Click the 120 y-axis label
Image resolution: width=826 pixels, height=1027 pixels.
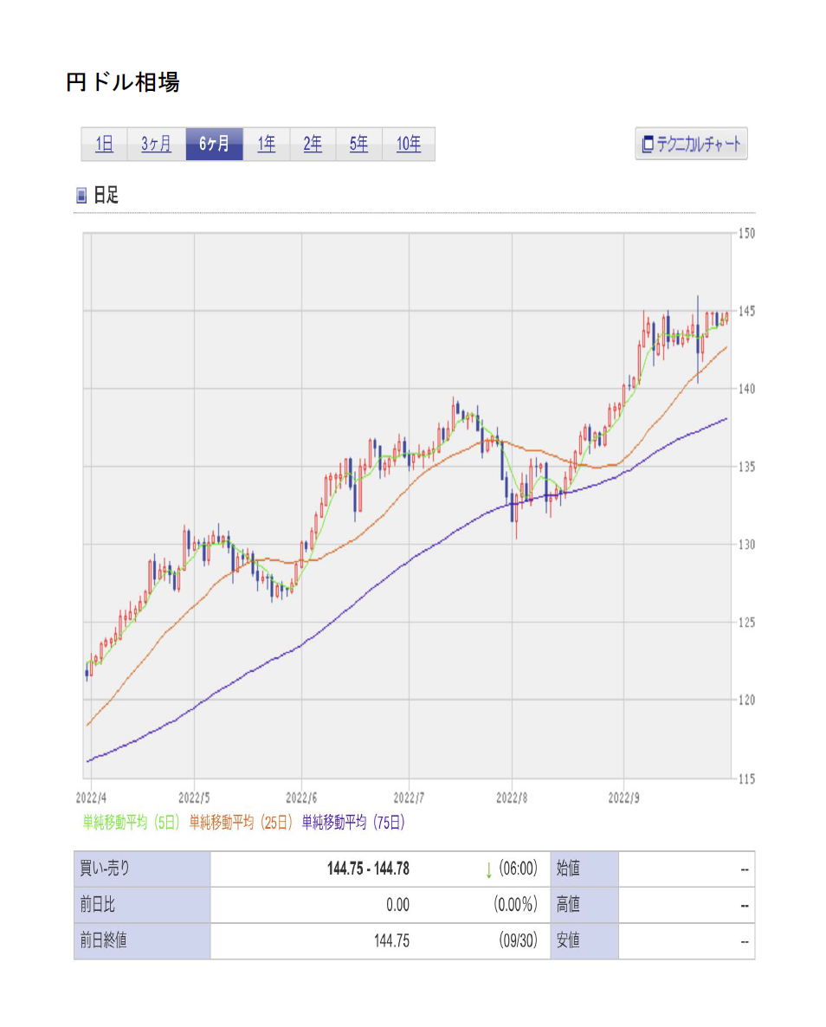click(746, 701)
